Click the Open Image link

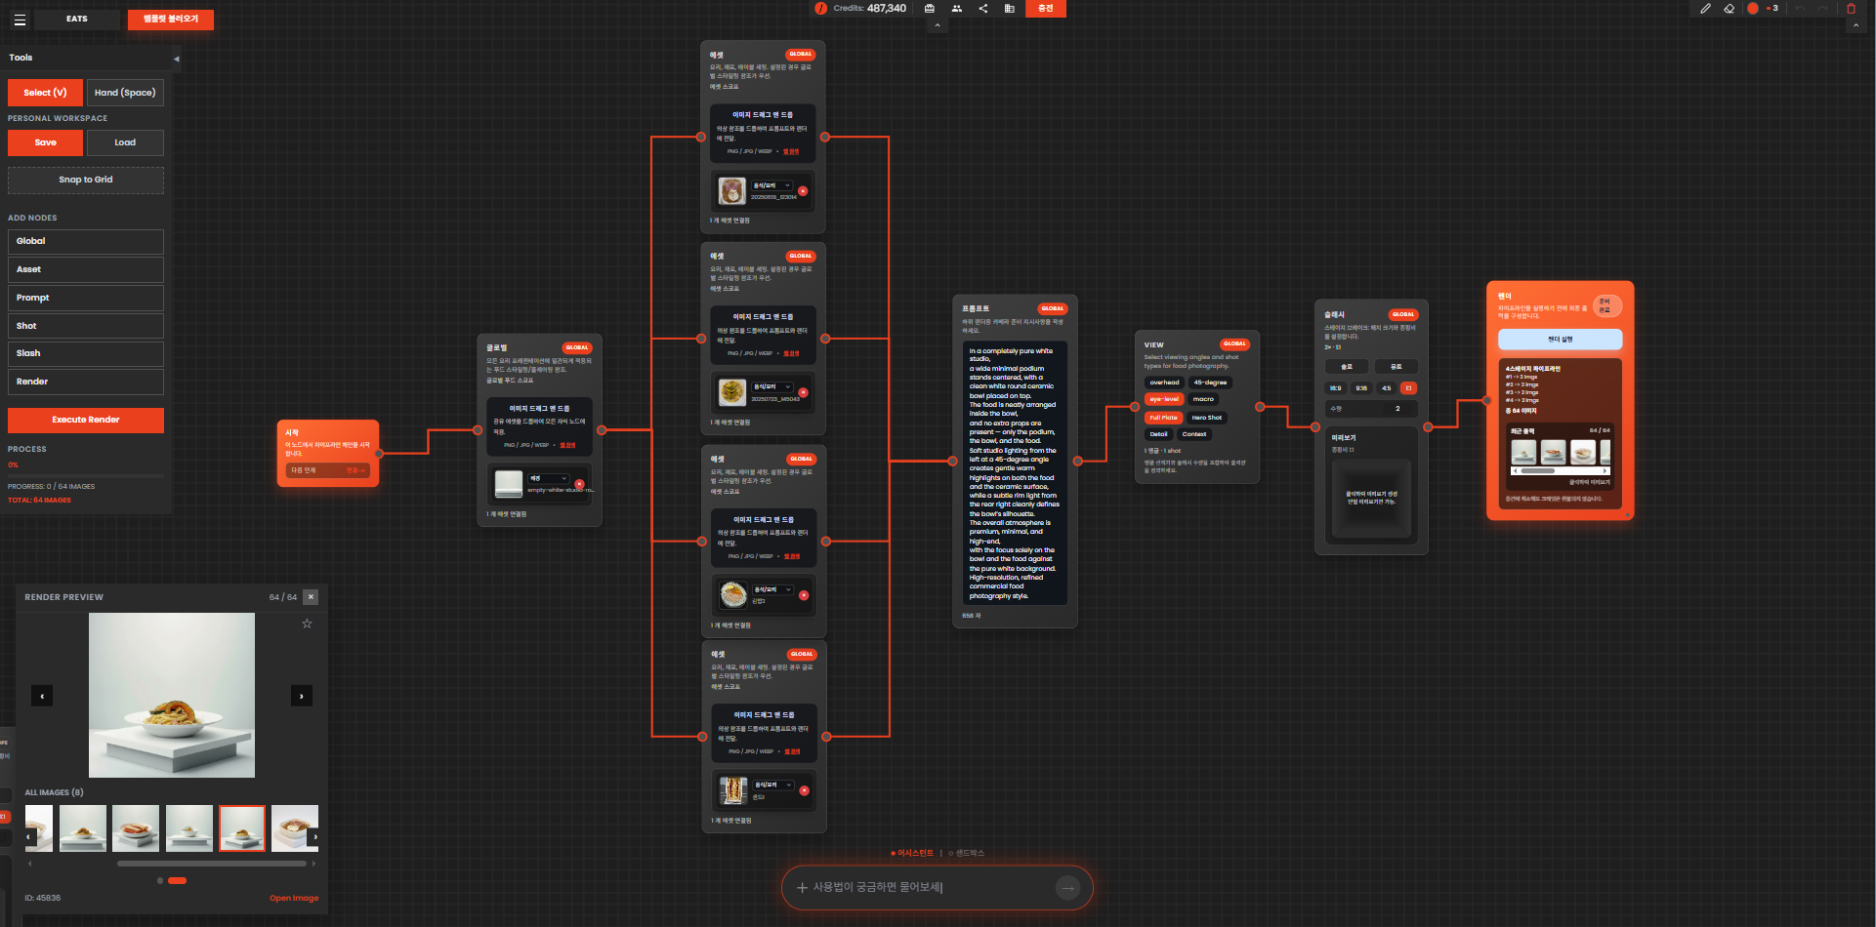pyautogui.click(x=294, y=898)
